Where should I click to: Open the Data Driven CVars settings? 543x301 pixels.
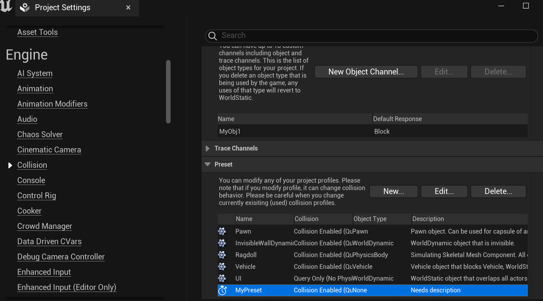click(49, 241)
